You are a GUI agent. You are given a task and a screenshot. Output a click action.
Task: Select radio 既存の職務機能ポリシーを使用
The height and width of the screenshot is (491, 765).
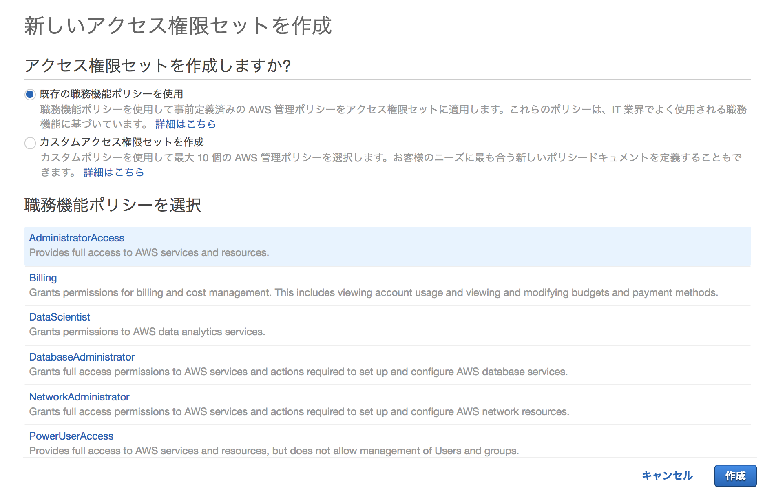point(30,95)
